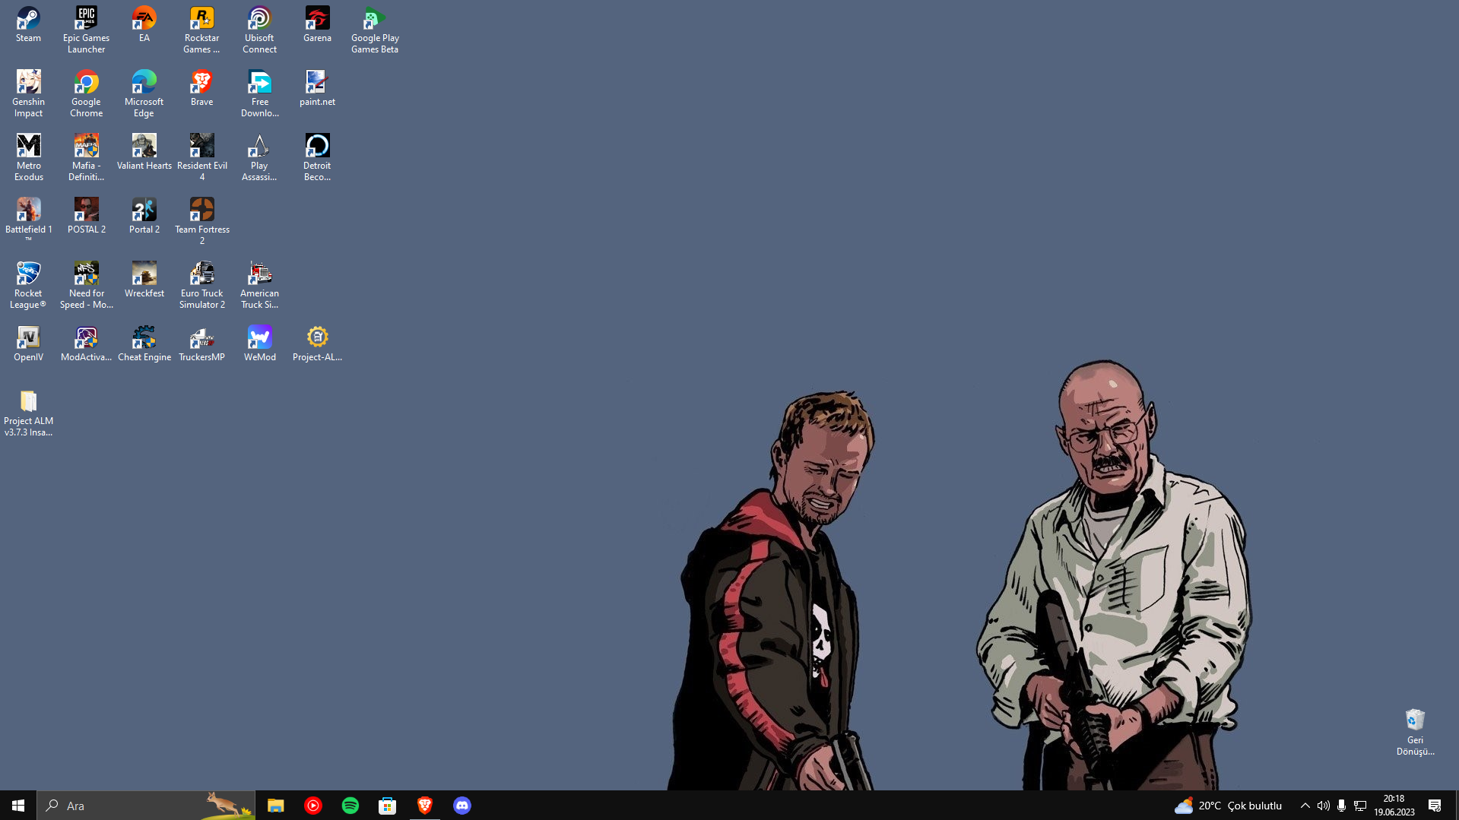Select Play Assassin's Creed shortcut
The image size is (1459, 820).
[259, 158]
